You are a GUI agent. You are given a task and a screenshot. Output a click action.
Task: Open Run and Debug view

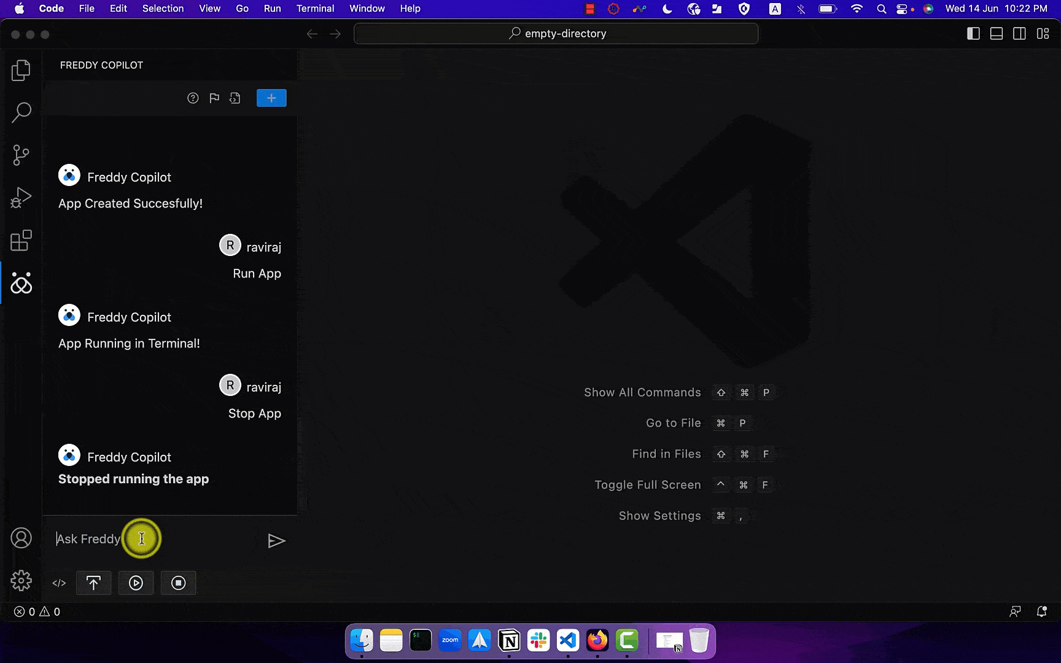tap(21, 198)
